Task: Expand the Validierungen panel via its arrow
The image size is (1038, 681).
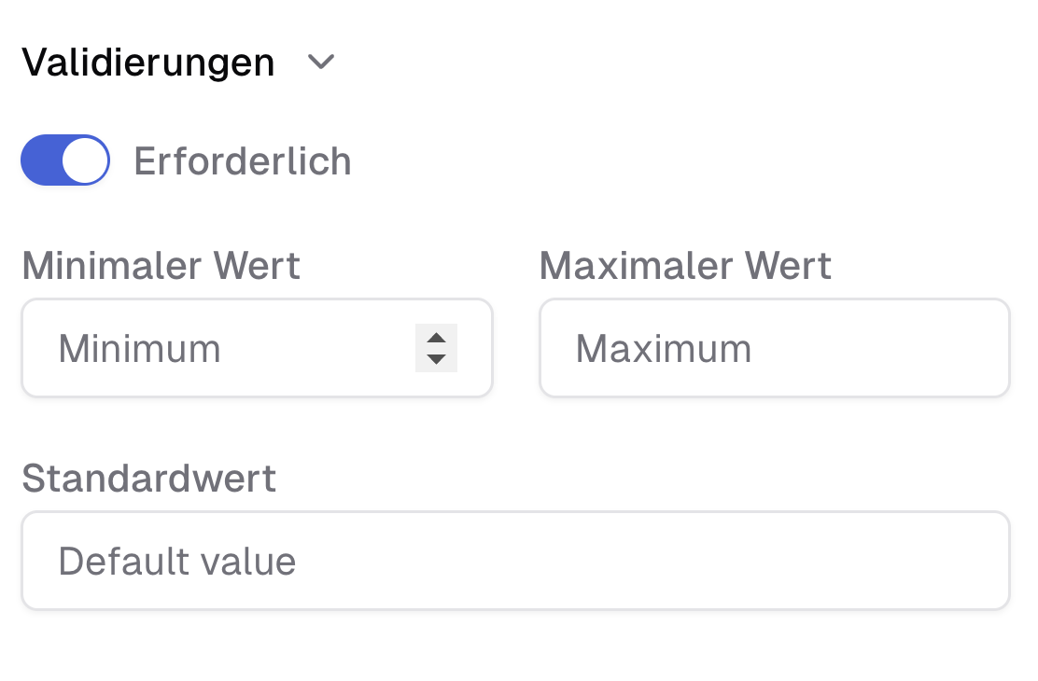Action: point(322,63)
